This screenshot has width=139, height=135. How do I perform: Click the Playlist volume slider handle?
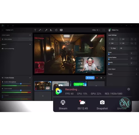point(2,97)
